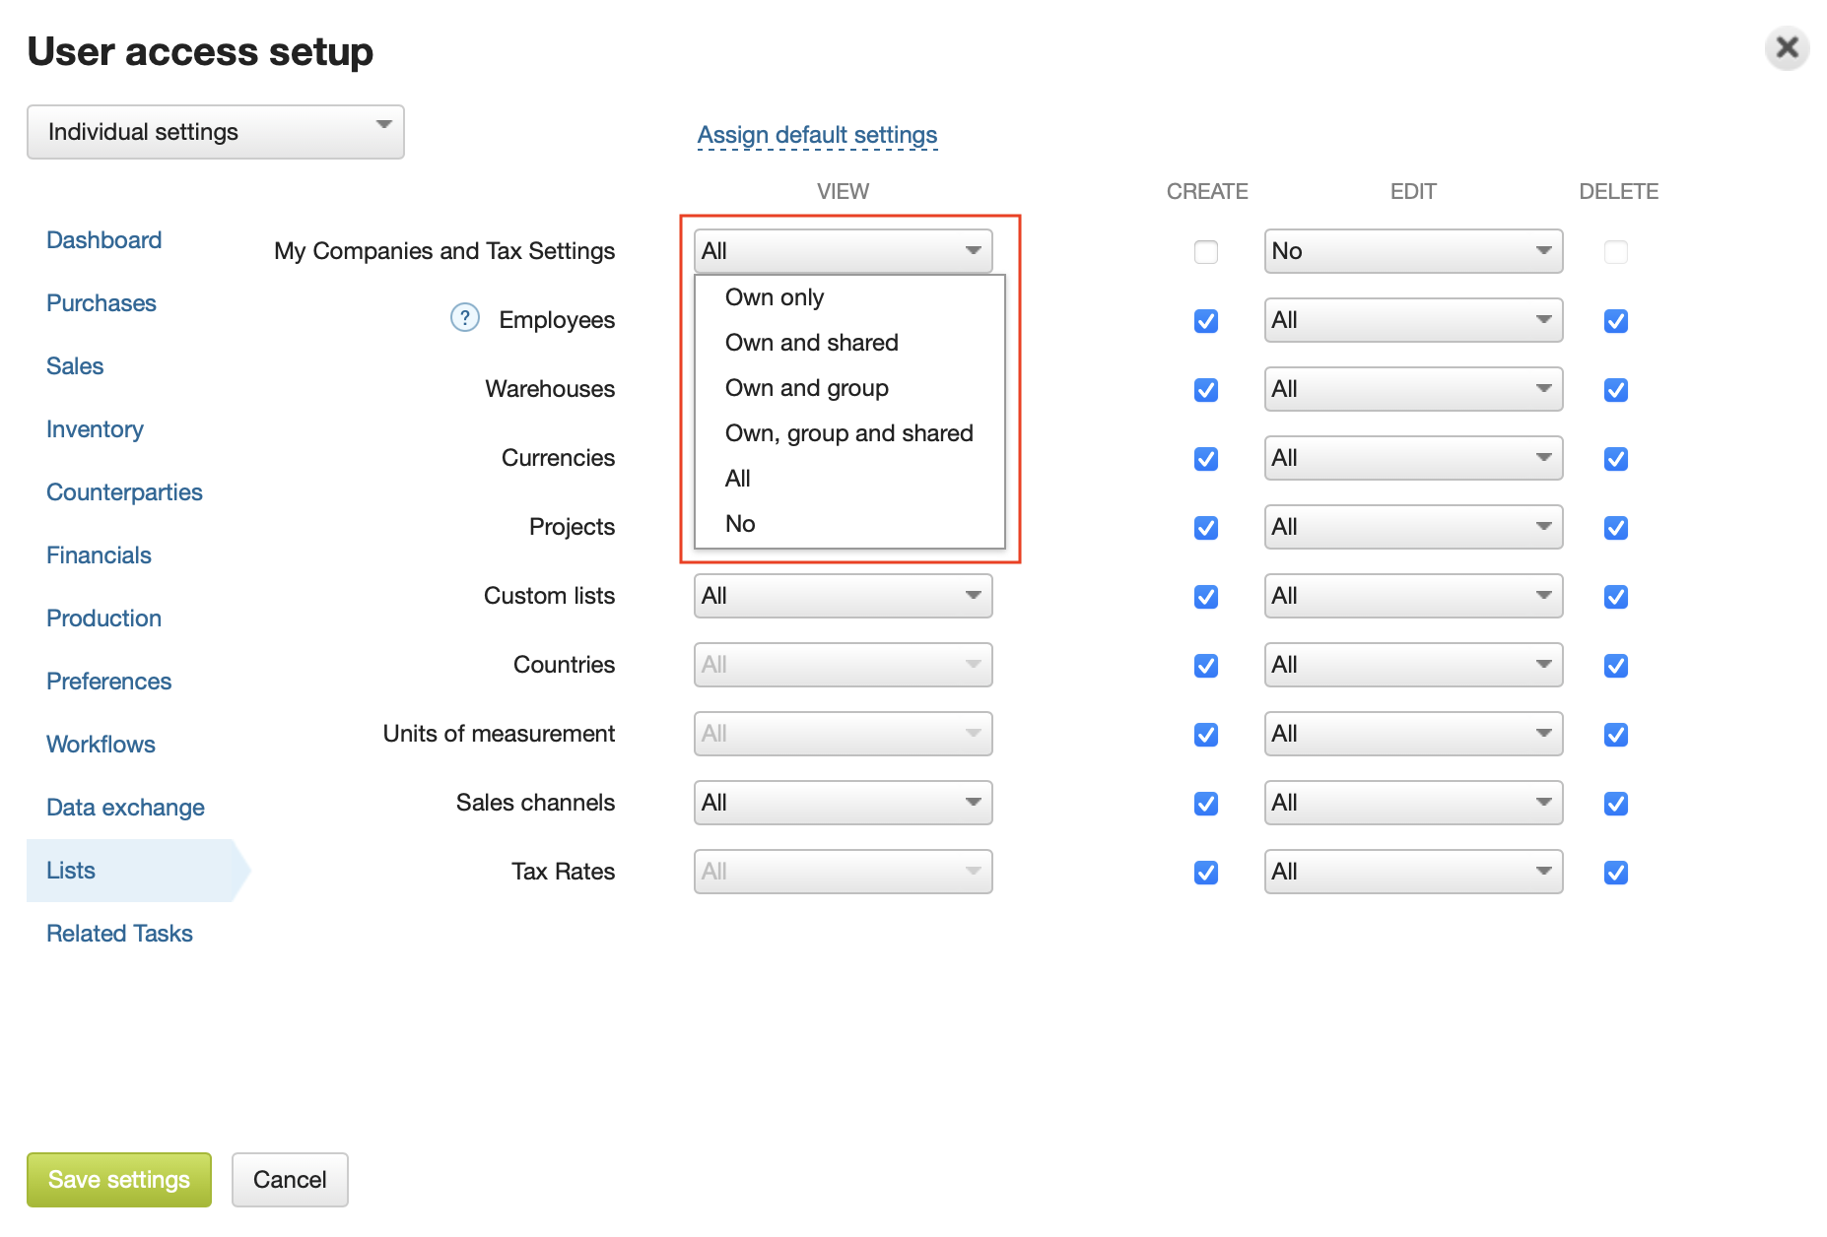Viewport: 1827px width, 1237px height.
Task: Switch to Related Tasks section
Action: pyautogui.click(x=119, y=934)
